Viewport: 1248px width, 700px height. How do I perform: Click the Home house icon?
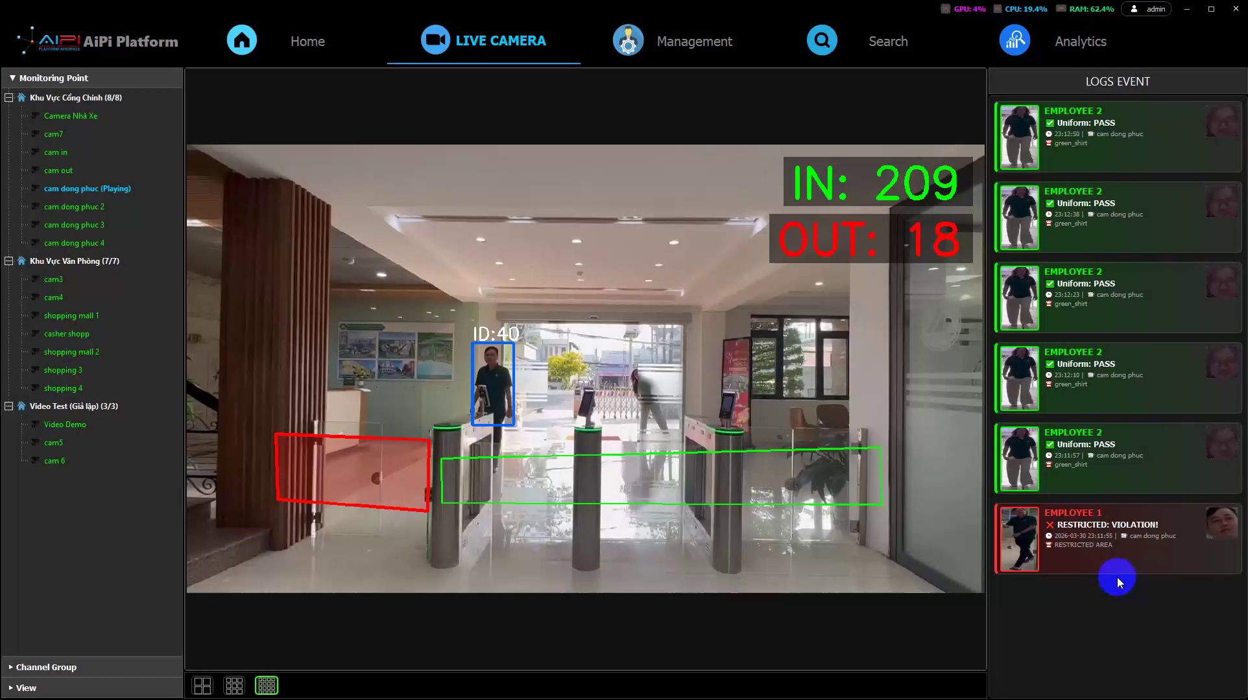(242, 40)
